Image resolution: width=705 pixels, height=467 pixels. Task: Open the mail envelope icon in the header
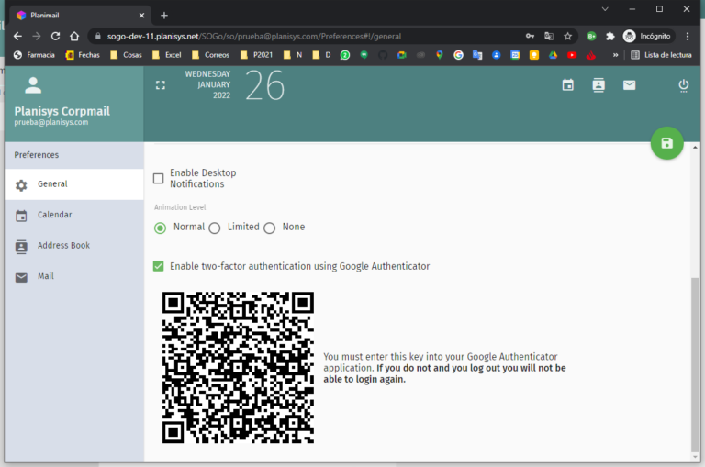tap(629, 85)
